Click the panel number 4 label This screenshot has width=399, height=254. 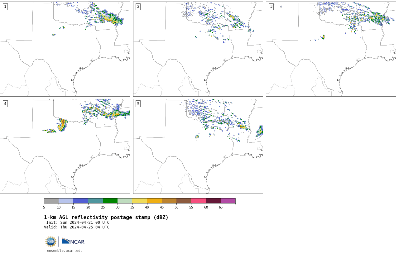(5, 104)
